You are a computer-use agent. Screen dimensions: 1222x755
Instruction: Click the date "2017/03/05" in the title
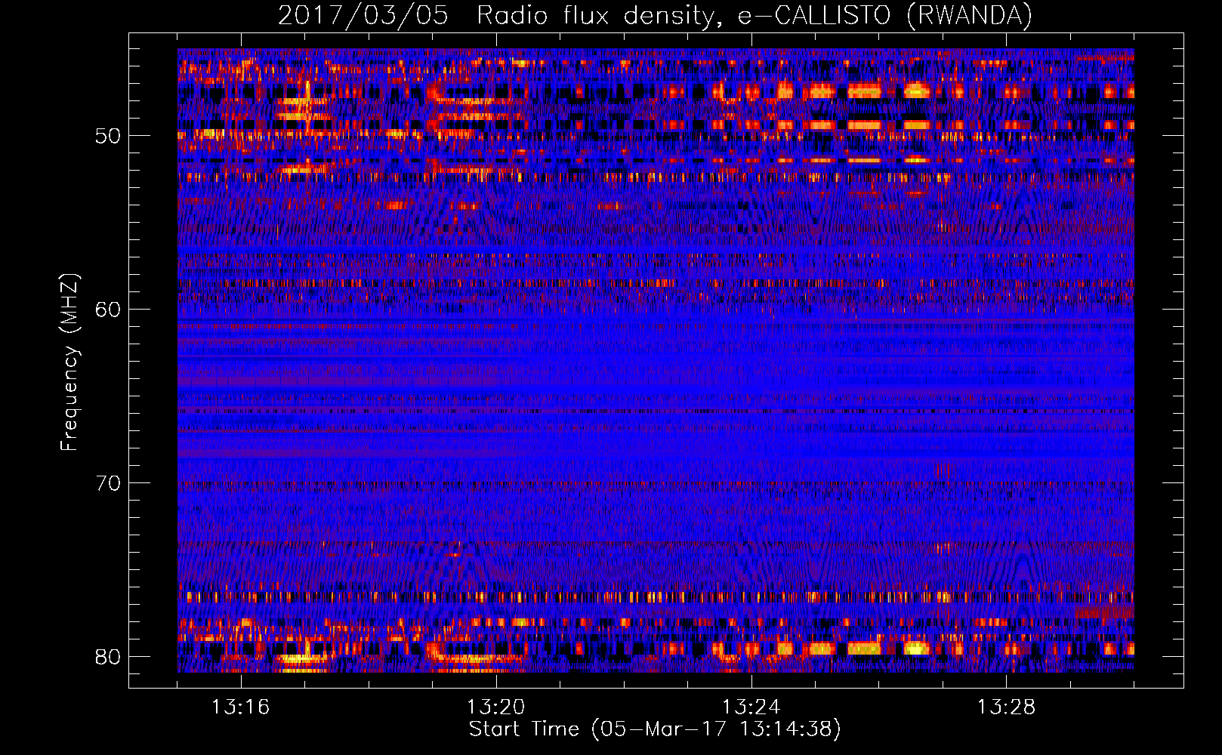(363, 16)
